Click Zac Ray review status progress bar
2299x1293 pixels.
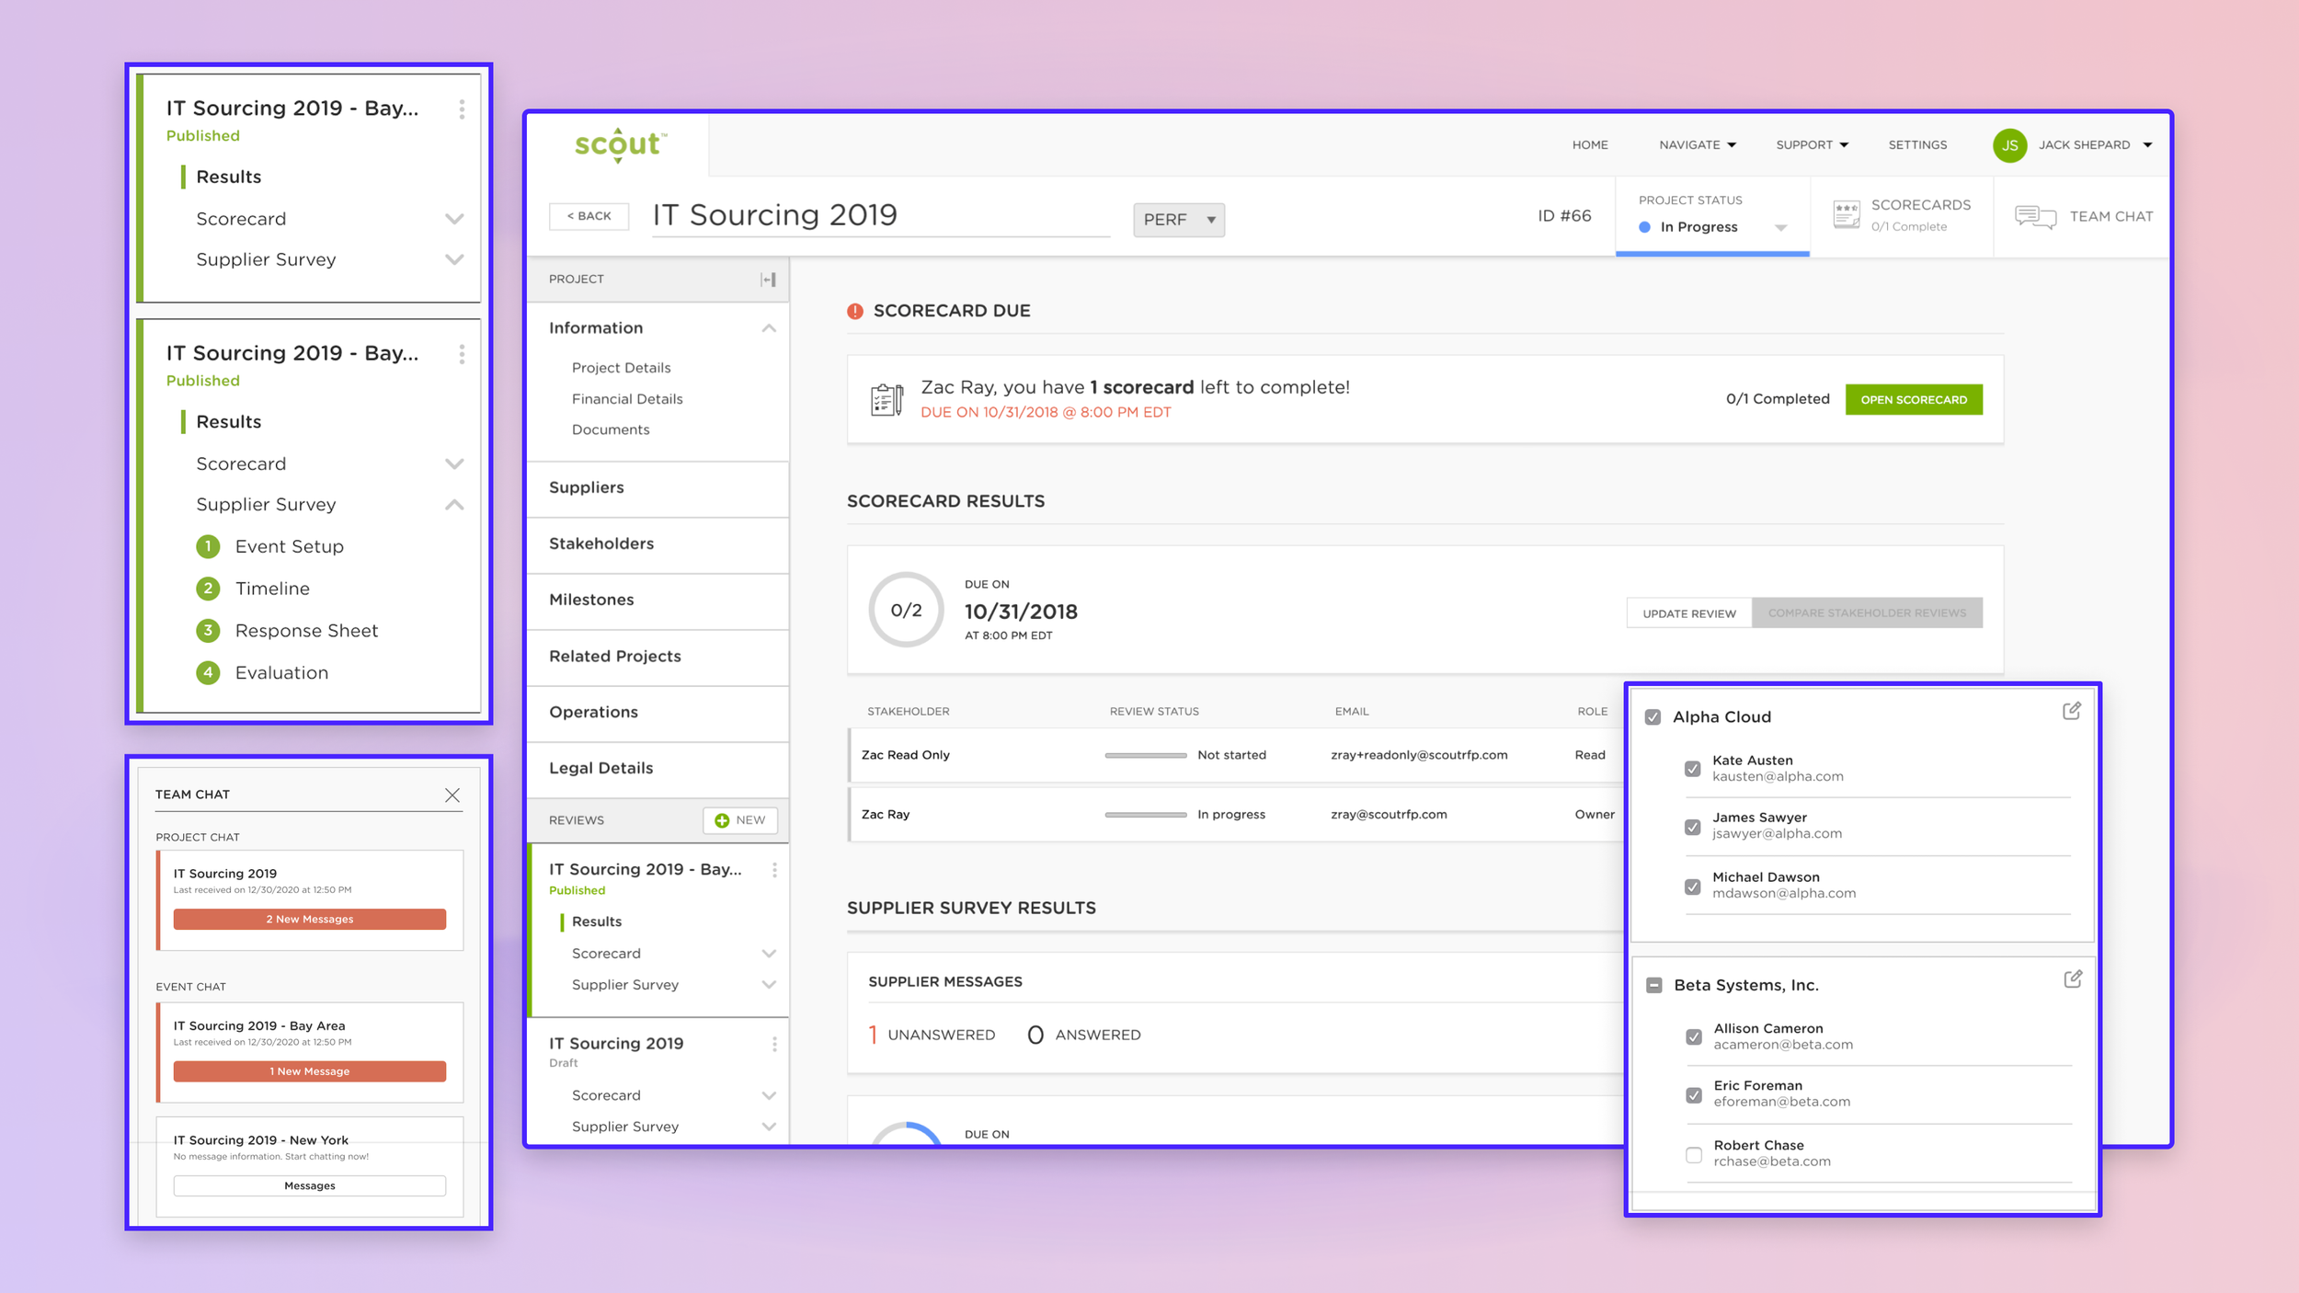1145,815
